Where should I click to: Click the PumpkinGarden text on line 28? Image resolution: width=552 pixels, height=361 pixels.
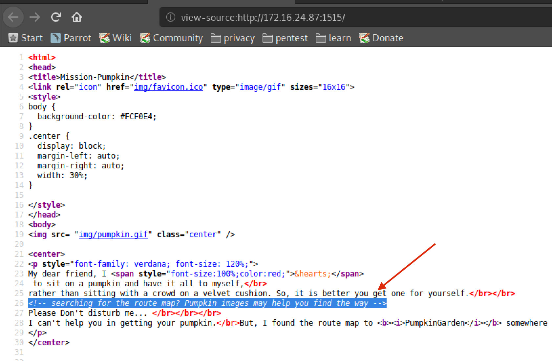tap(435, 323)
